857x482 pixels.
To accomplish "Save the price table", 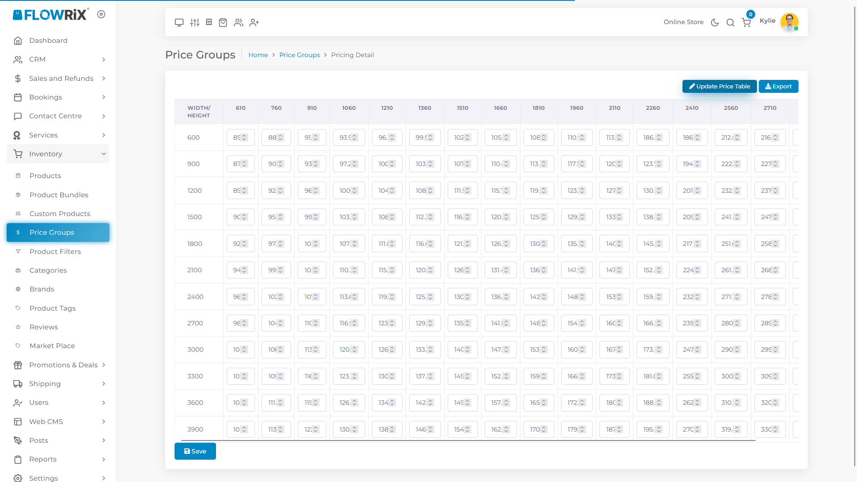I will (x=195, y=451).
